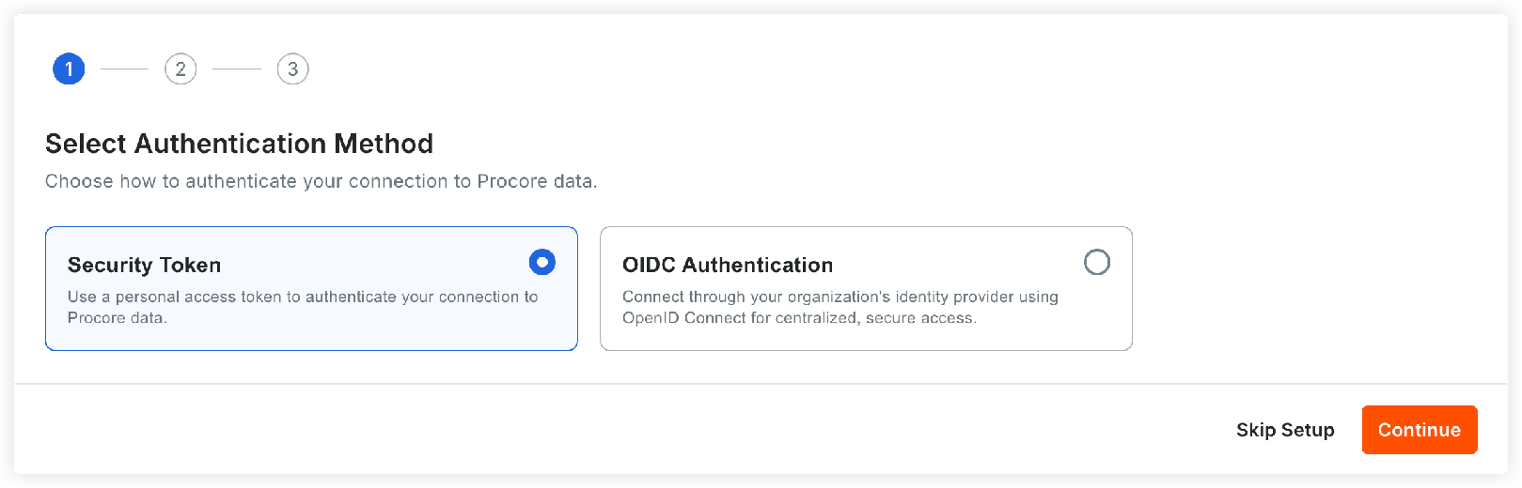Go to step 2 indicator
The height and width of the screenshot is (488, 1522).
[x=180, y=69]
